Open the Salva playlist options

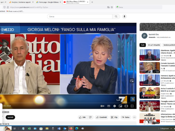click(x=125, y=117)
